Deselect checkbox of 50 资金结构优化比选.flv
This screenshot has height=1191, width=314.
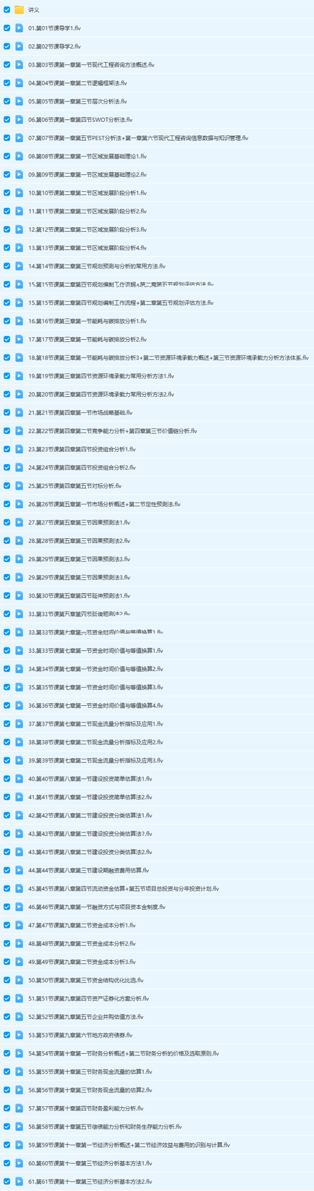point(7,980)
